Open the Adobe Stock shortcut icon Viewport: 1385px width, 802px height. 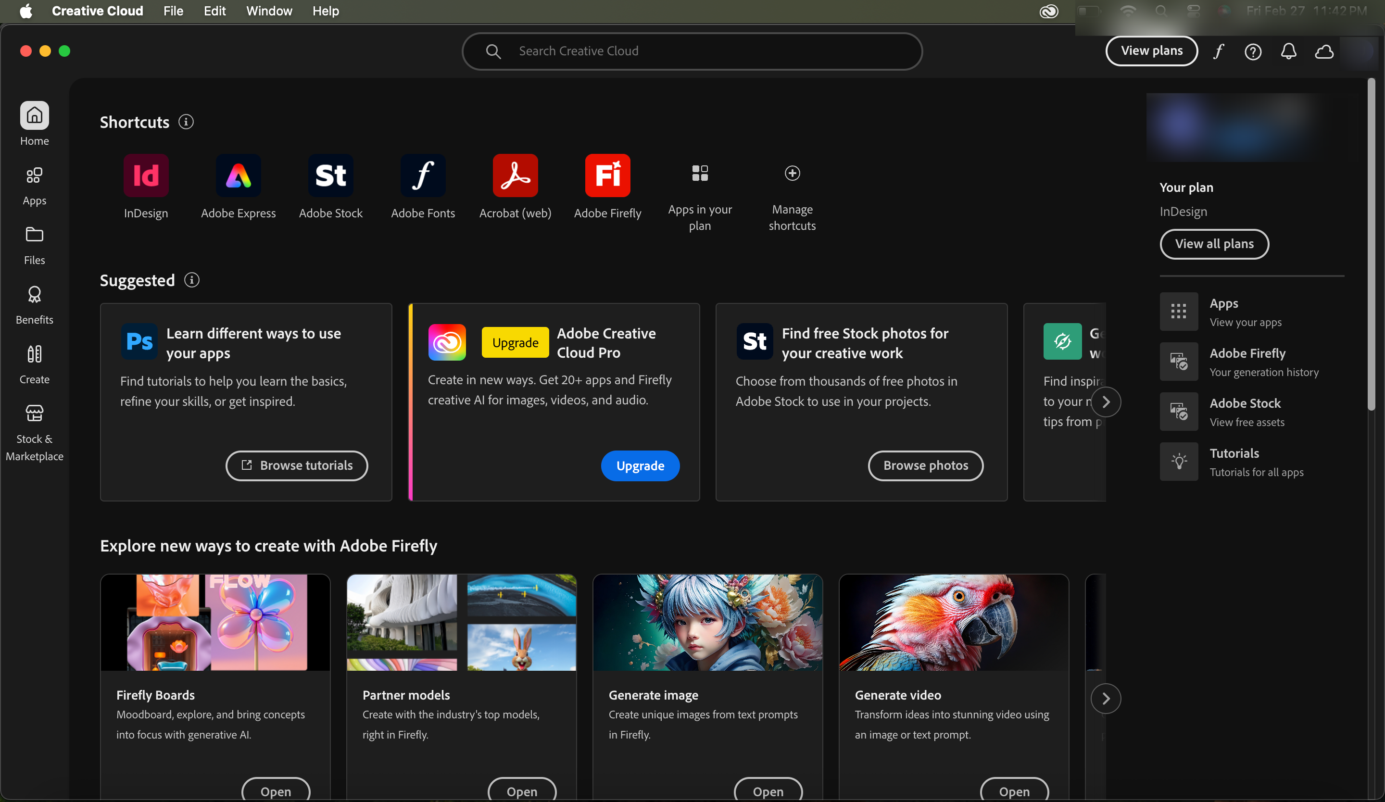330,175
